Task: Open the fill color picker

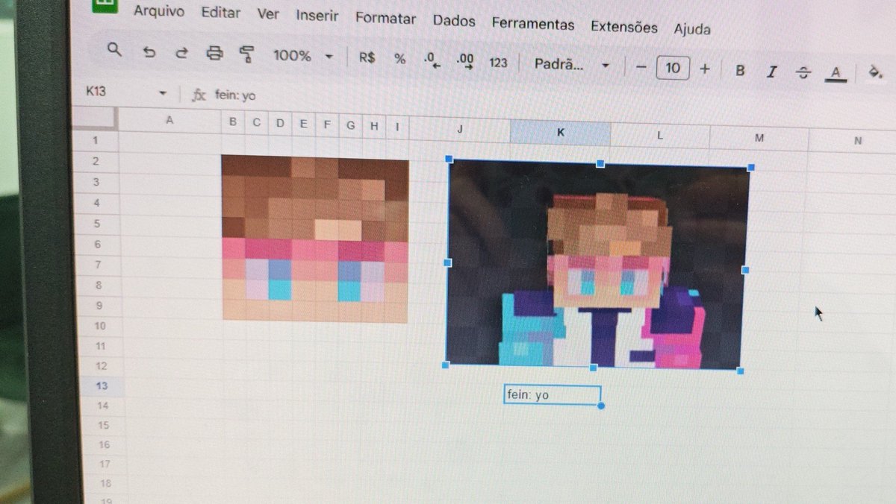Action: (874, 72)
